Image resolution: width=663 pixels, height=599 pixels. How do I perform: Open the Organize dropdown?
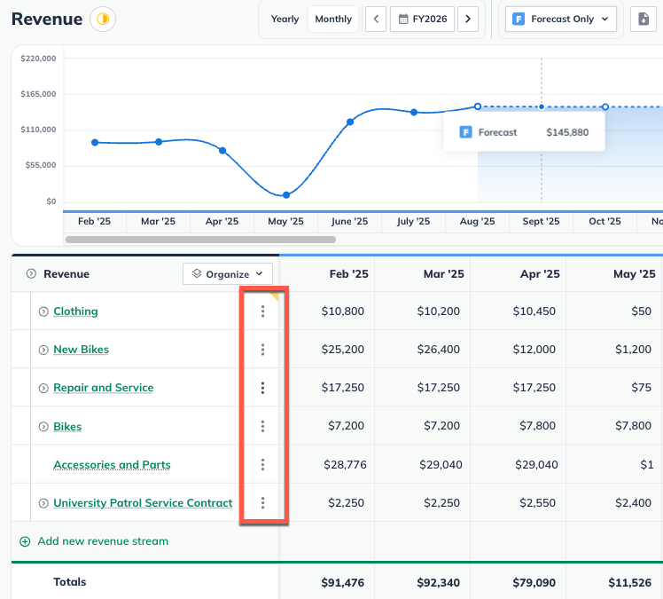tap(228, 274)
